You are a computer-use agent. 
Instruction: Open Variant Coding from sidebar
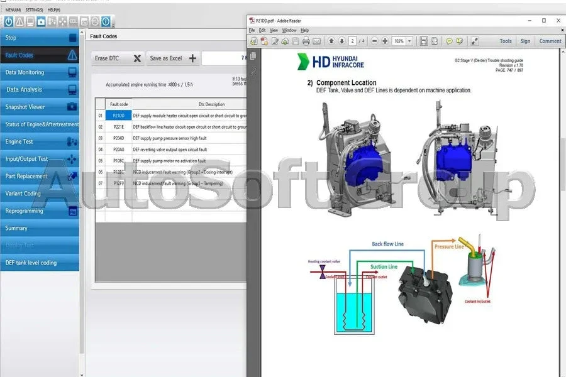[x=40, y=194]
